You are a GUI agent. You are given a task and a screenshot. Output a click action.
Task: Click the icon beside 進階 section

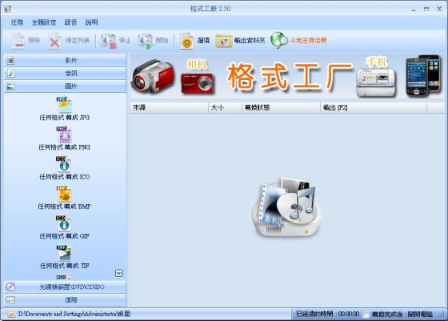(x=10, y=300)
